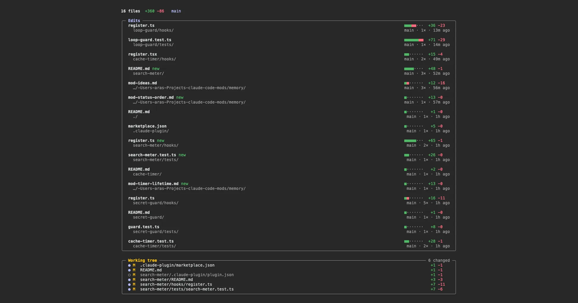Click the status dot beside search-meter/hooks/register.ts

point(129,285)
